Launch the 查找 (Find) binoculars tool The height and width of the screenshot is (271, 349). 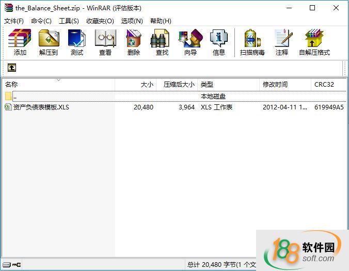tap(162, 42)
